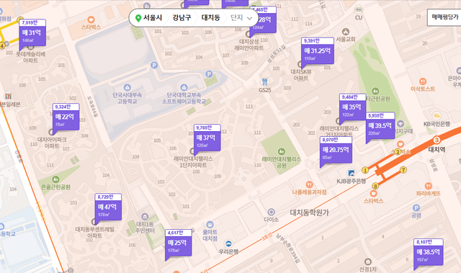
Task: Click the 대치역 station name label
Action: 437,150
